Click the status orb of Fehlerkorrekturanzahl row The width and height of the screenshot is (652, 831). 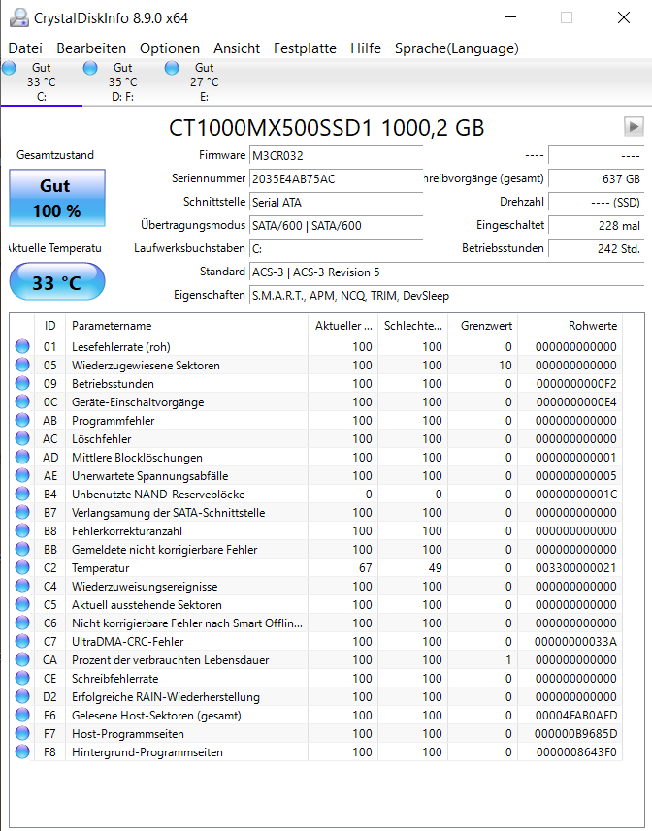[x=22, y=530]
